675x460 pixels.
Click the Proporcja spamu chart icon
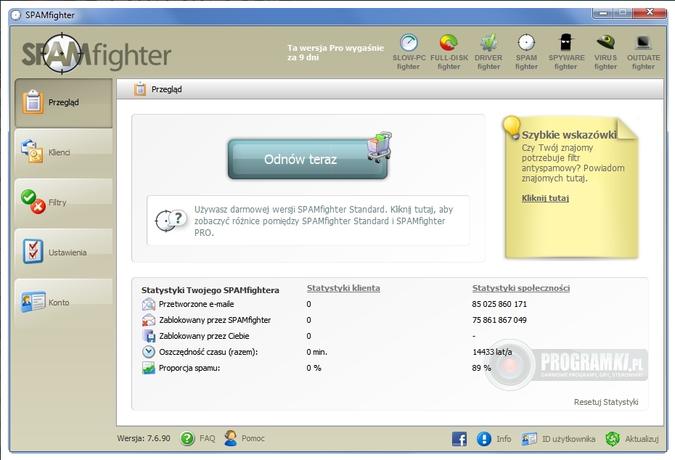[x=149, y=368]
